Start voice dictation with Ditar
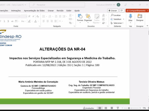Image resolution: width=149 pixels, height=111 pixels. (130, 19)
